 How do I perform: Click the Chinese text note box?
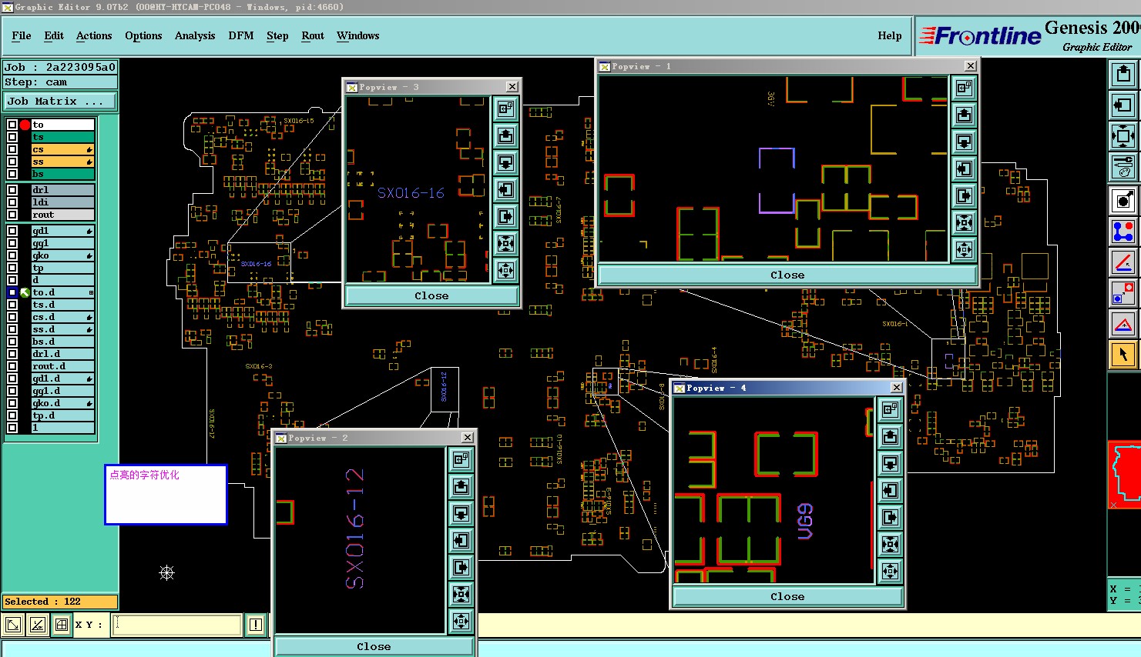166,495
